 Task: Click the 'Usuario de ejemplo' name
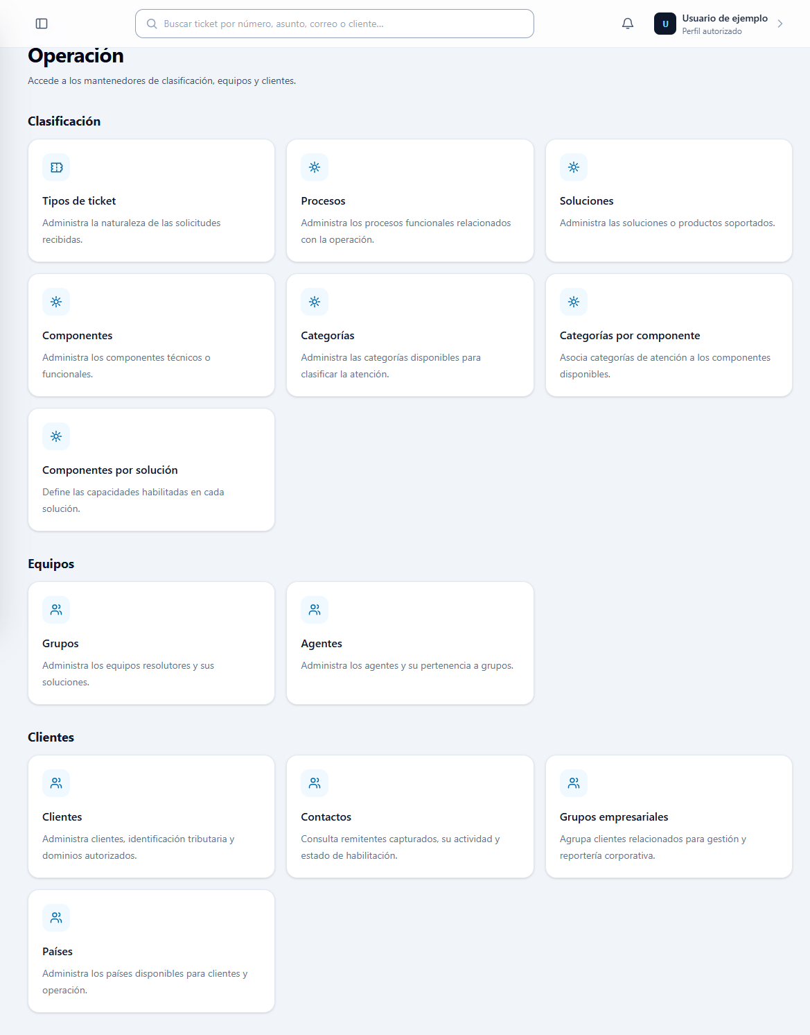(725, 19)
